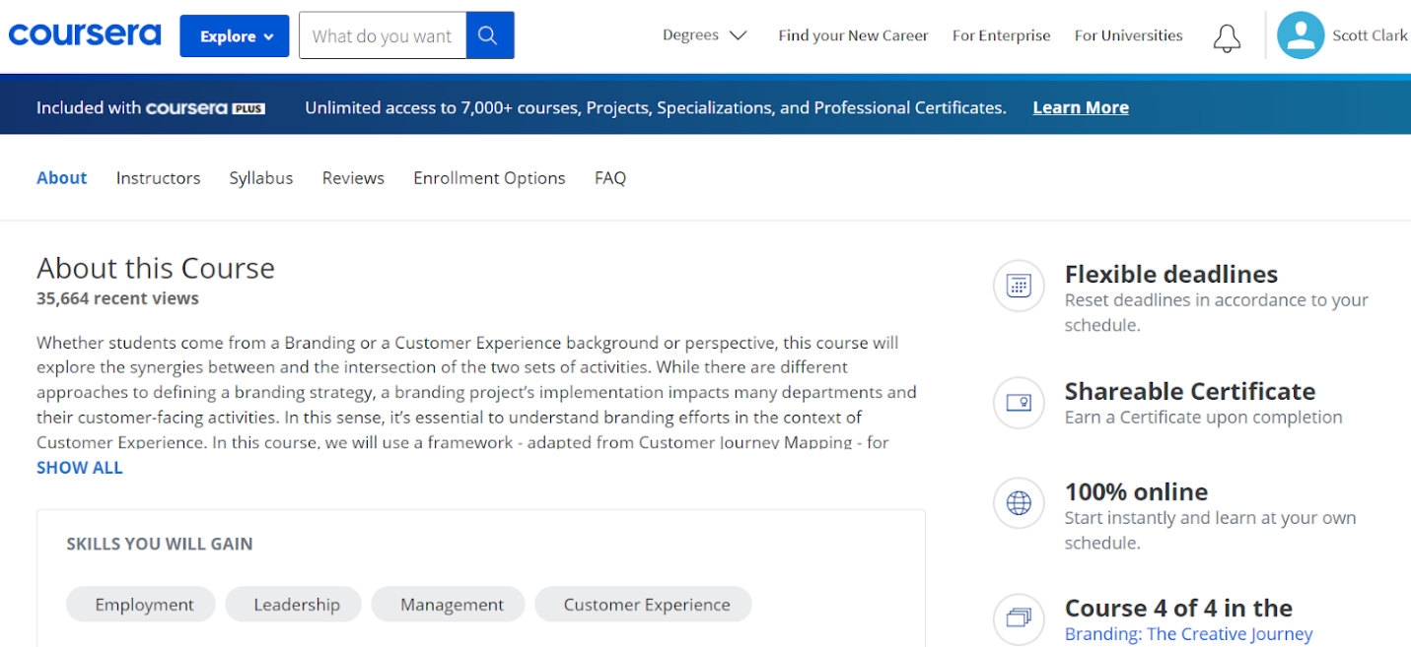The image size is (1411, 647).
Task: Click the Flexible deadlines calendar icon
Action: (1018, 287)
